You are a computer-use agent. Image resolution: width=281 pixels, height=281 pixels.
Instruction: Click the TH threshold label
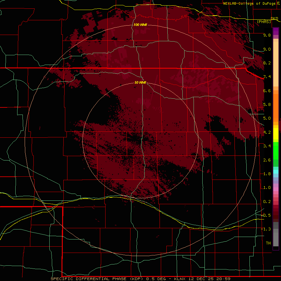[268, 243]
